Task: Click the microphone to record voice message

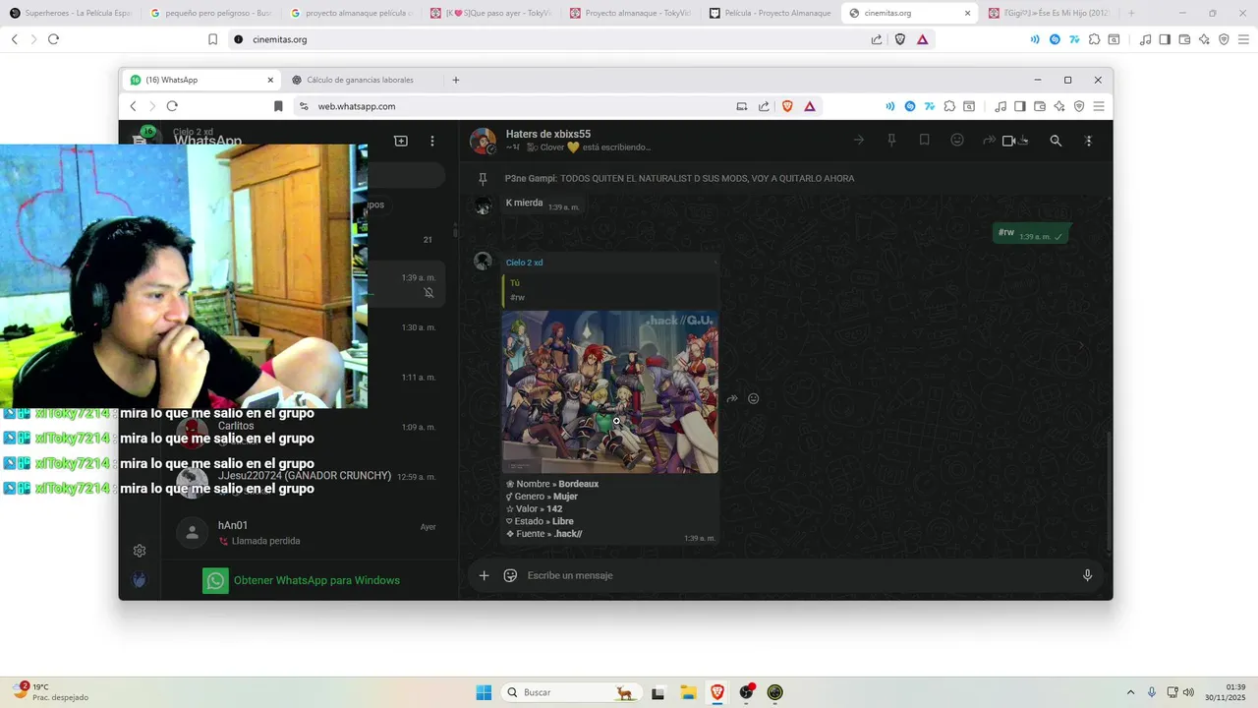Action: pyautogui.click(x=1087, y=575)
